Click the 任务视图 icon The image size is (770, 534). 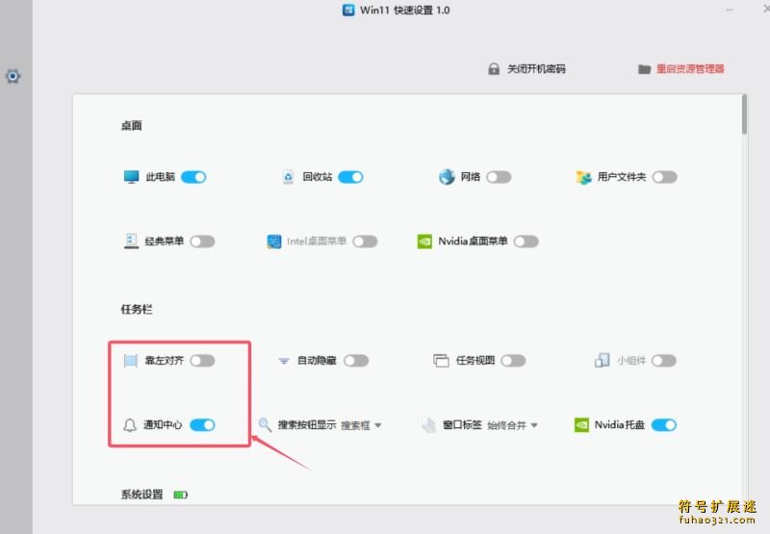click(442, 361)
